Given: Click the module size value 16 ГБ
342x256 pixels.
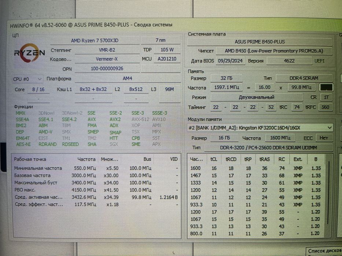Looking at the screenshot, I should (224, 138).
